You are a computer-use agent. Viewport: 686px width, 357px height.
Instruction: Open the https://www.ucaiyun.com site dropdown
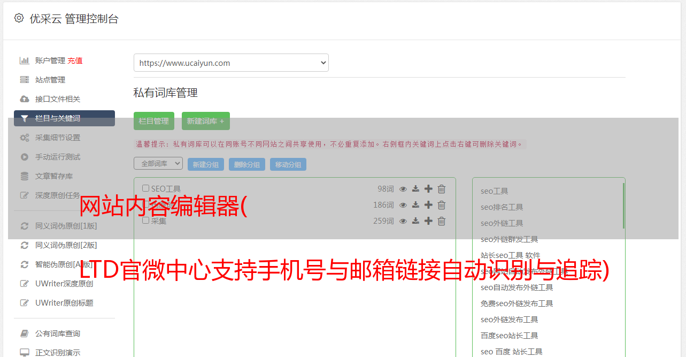pos(231,63)
